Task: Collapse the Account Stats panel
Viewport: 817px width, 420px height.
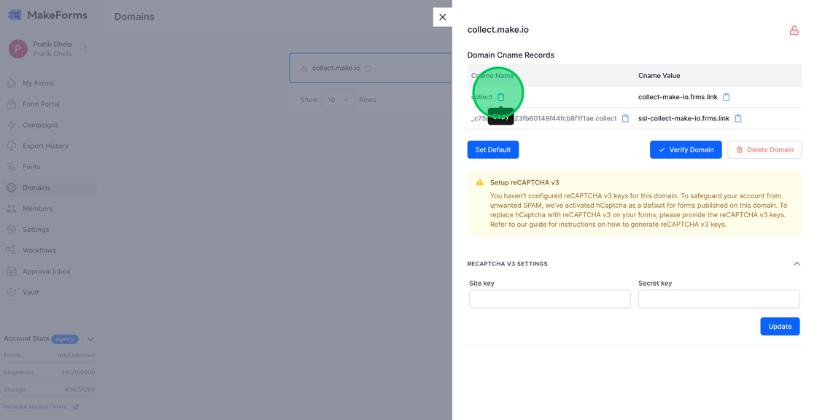Action: (x=90, y=338)
